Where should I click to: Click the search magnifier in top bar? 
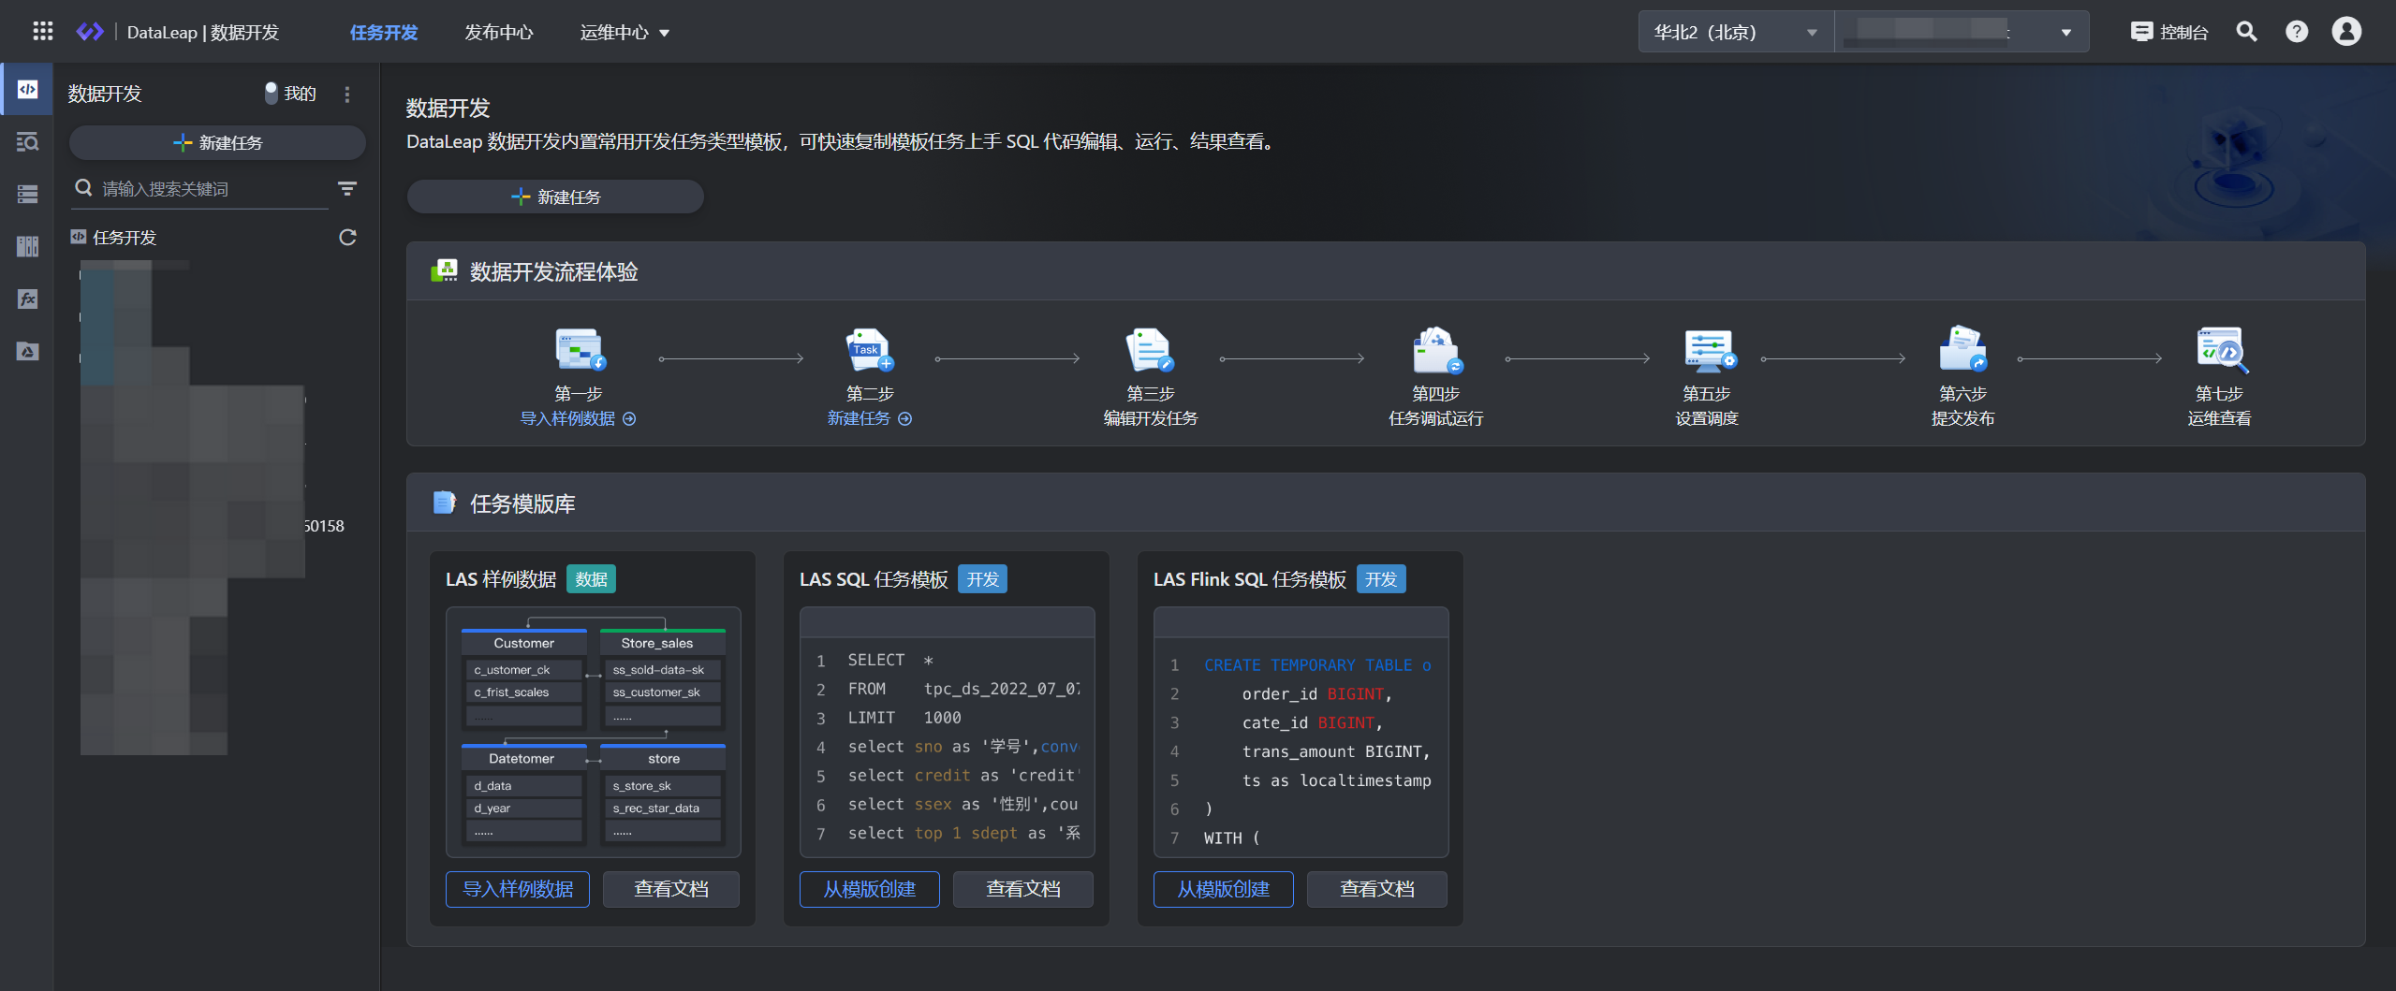coord(2246,32)
